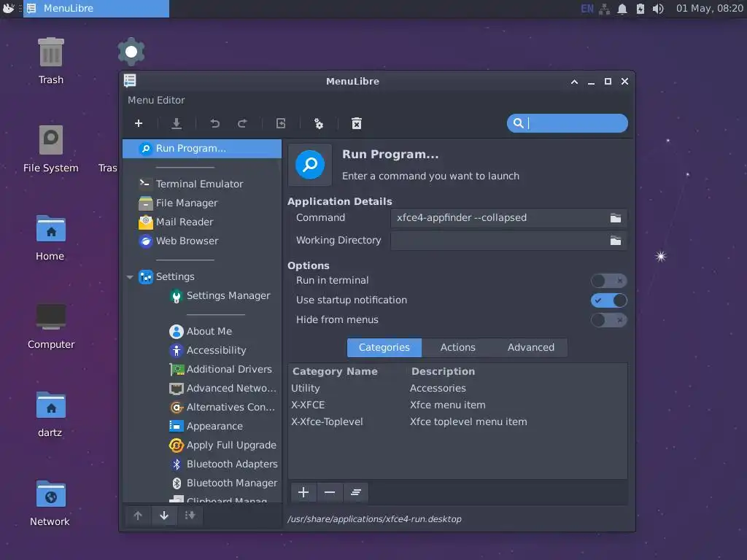The height and width of the screenshot is (560, 747).
Task: Select Alternatives Configurator entry
Action: click(202, 407)
